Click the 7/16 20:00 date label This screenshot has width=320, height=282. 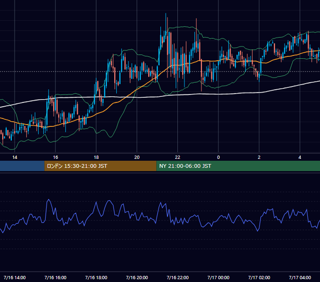(x=137, y=277)
